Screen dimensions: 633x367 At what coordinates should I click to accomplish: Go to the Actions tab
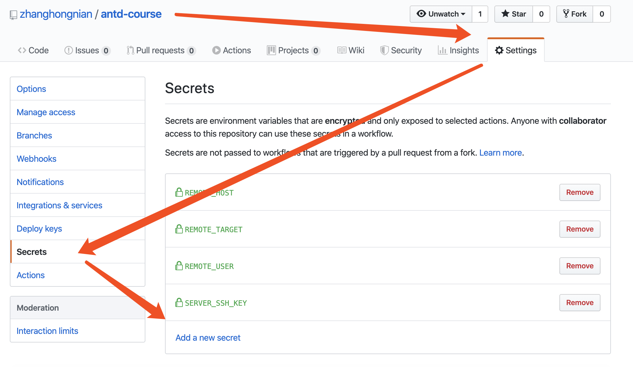(x=232, y=50)
